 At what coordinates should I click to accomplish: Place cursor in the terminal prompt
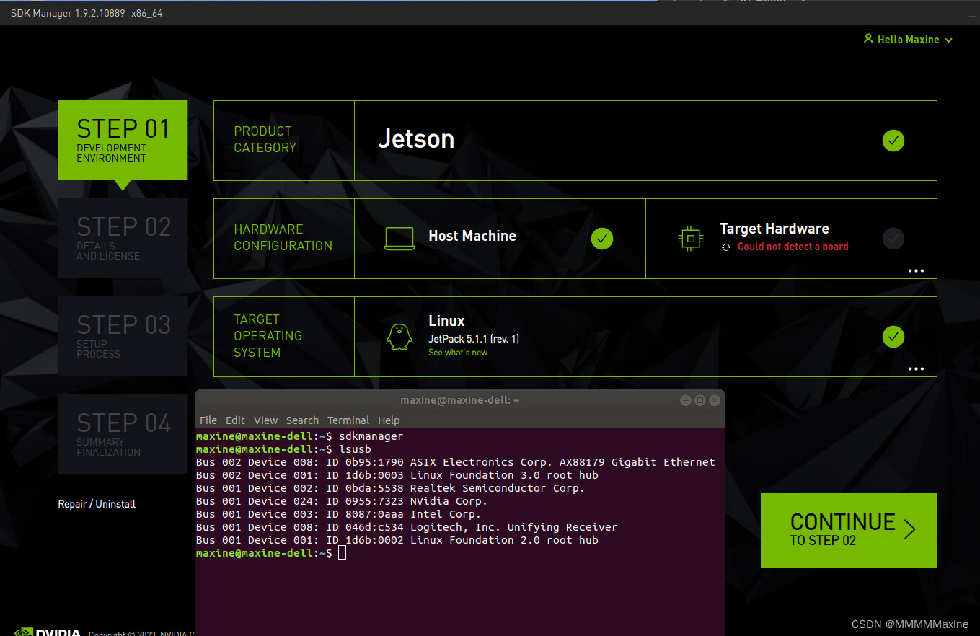point(343,552)
